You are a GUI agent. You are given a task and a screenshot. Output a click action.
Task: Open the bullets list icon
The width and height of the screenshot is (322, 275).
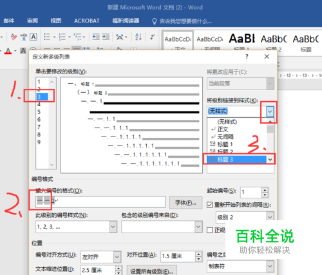pyautogui.click(x=47, y=37)
